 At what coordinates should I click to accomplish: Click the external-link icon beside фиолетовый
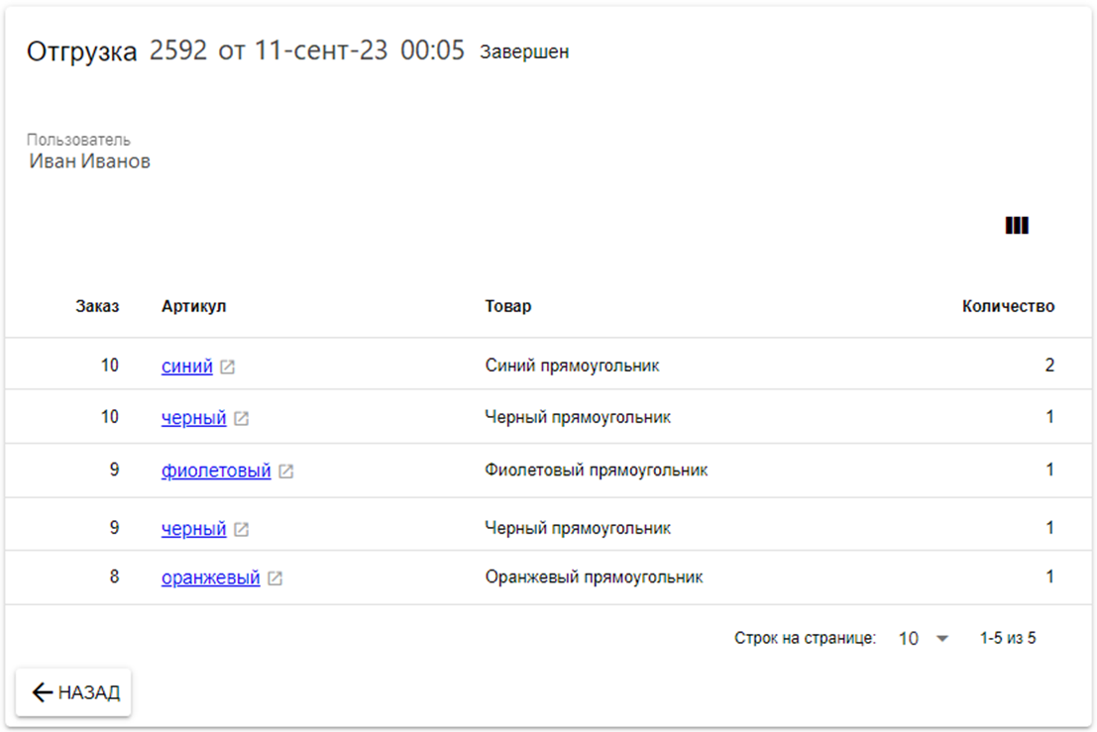click(x=285, y=471)
